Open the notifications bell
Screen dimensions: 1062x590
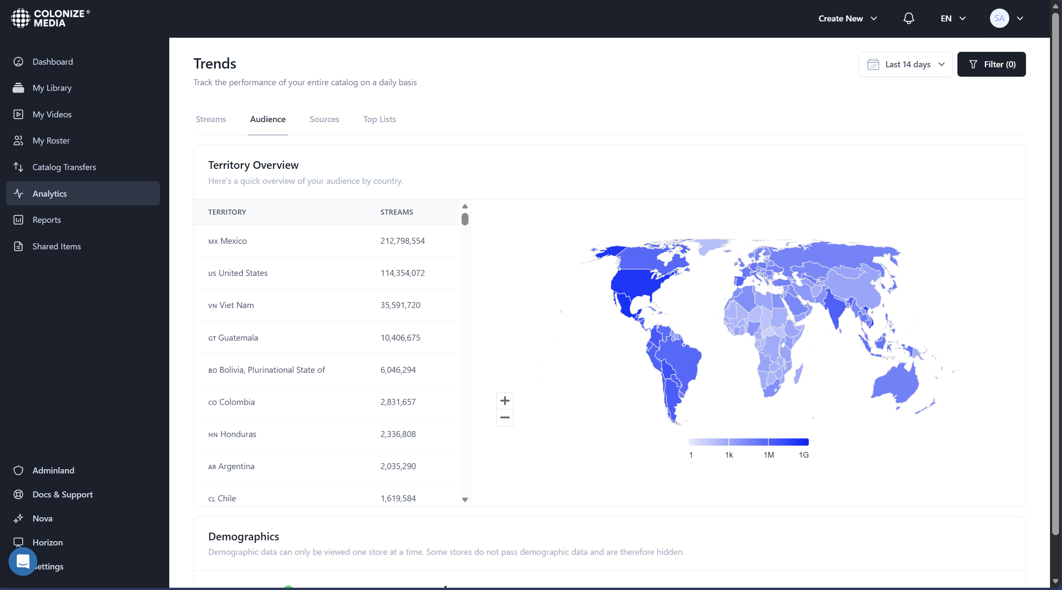(908, 18)
